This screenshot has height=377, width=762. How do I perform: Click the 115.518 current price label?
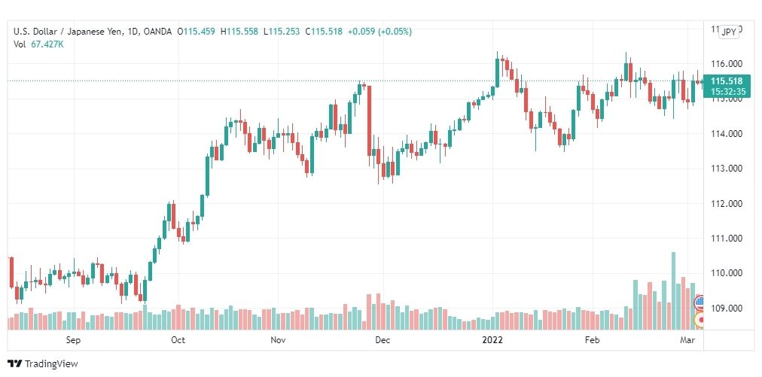tap(726, 81)
